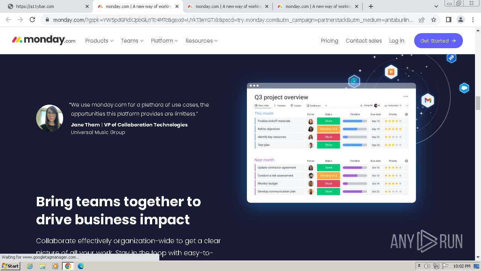Image resolution: width=481 pixels, height=271 pixels.
Task: Click the orange H integration hexagon icon
Action: pos(391,72)
